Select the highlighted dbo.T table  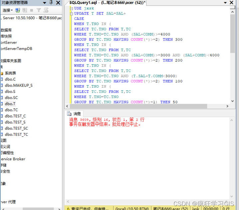(10, 104)
